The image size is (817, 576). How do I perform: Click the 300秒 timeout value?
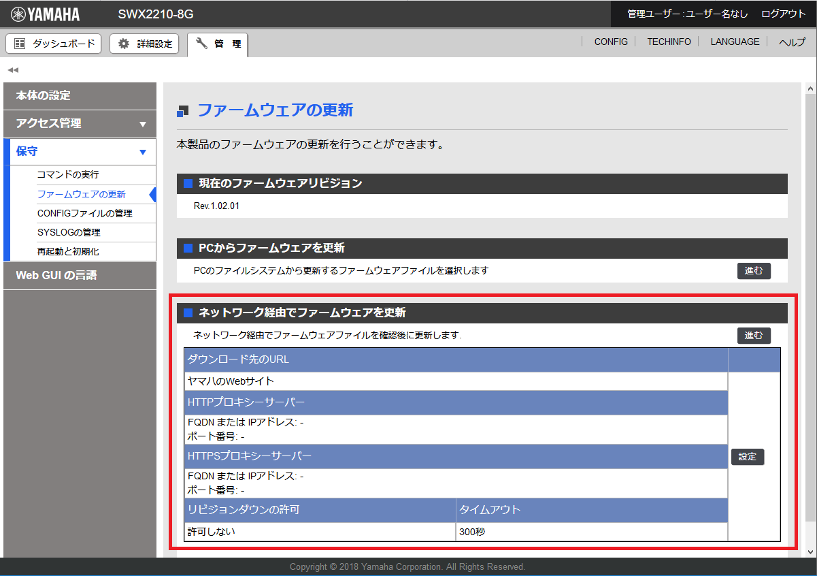pos(472,532)
